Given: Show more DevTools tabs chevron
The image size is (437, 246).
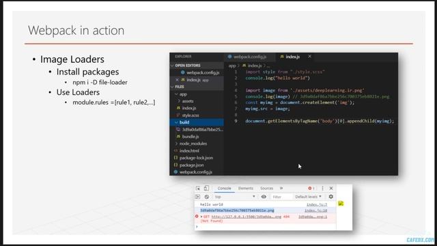Looking at the screenshot, I should [281, 189].
